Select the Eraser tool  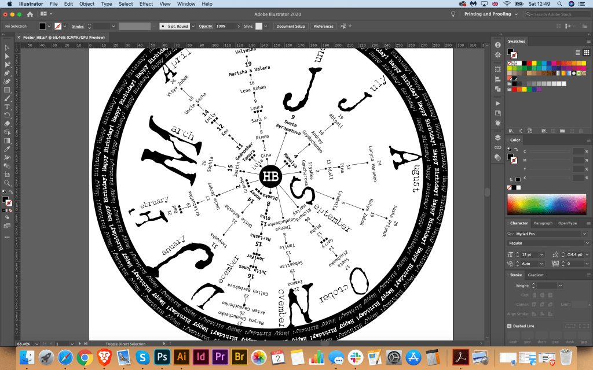(x=7, y=123)
